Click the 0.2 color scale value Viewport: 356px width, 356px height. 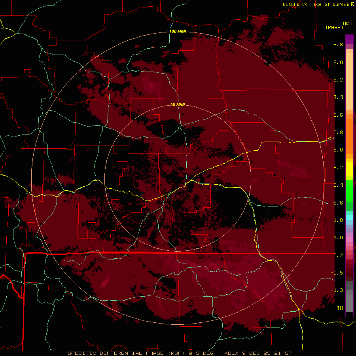pos(338,256)
